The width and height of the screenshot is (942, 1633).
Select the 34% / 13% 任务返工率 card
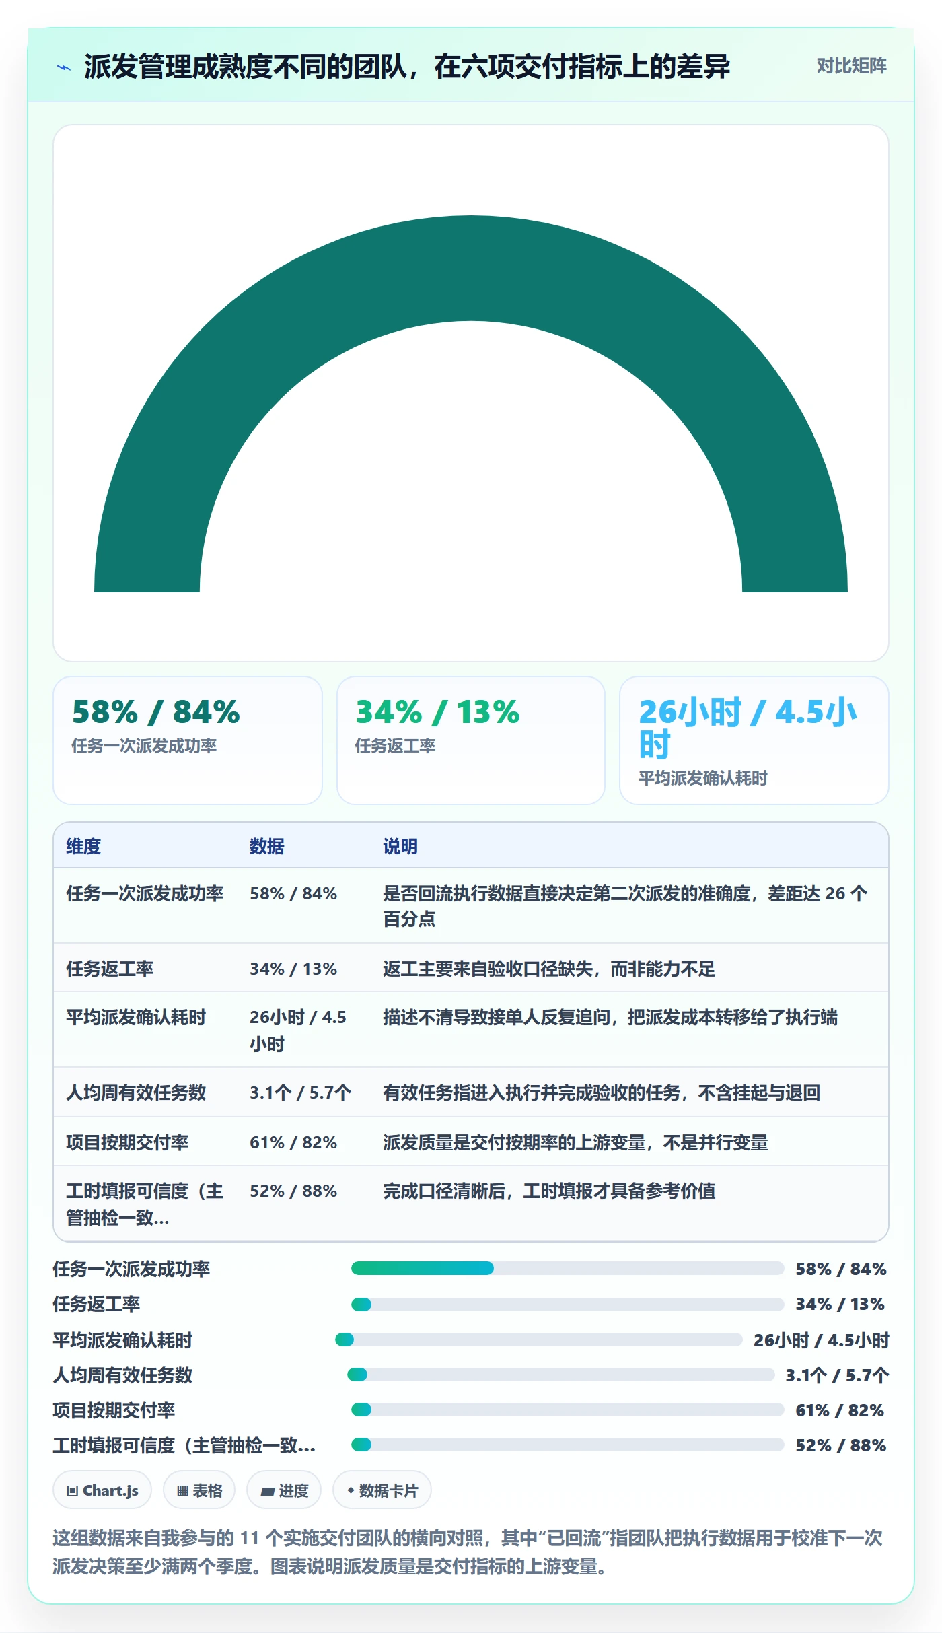pos(471,740)
